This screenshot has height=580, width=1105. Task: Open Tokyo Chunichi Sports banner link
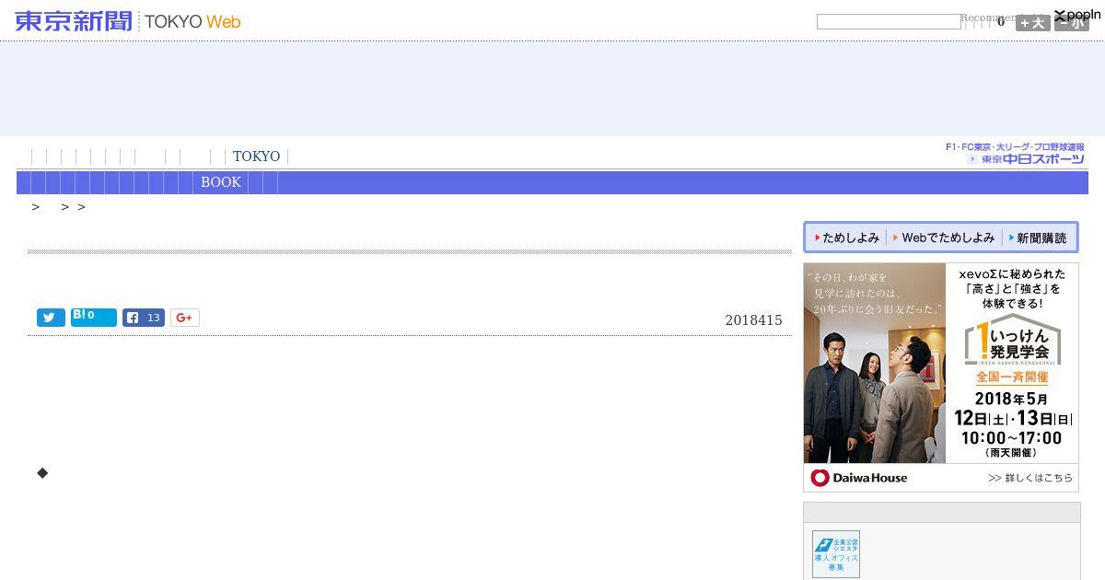[x=1015, y=154]
